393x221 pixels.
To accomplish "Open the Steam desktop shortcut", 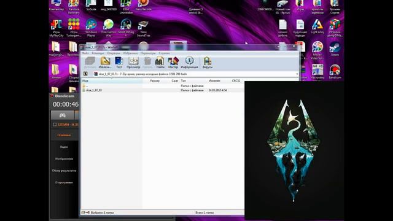I will coord(335,49).
